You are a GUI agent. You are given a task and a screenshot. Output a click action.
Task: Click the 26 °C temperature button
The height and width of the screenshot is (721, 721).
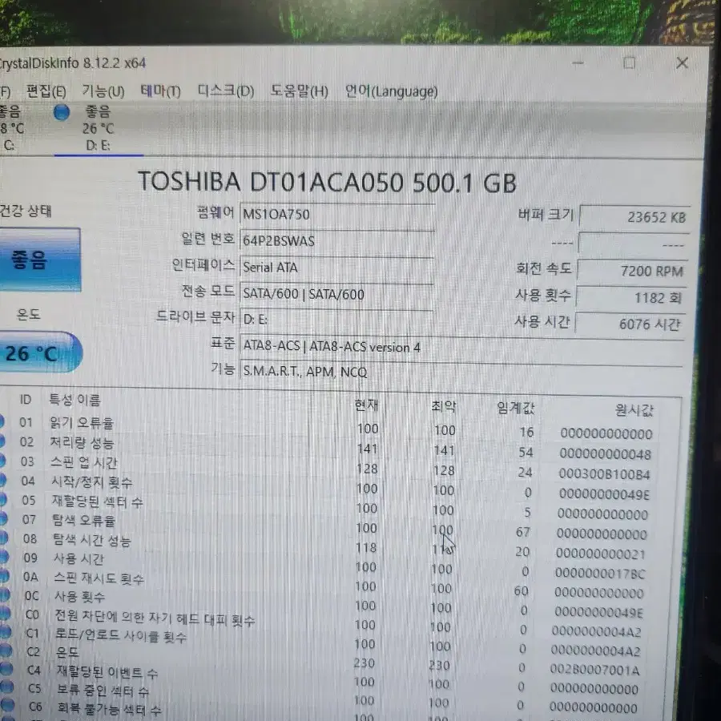click(x=41, y=352)
